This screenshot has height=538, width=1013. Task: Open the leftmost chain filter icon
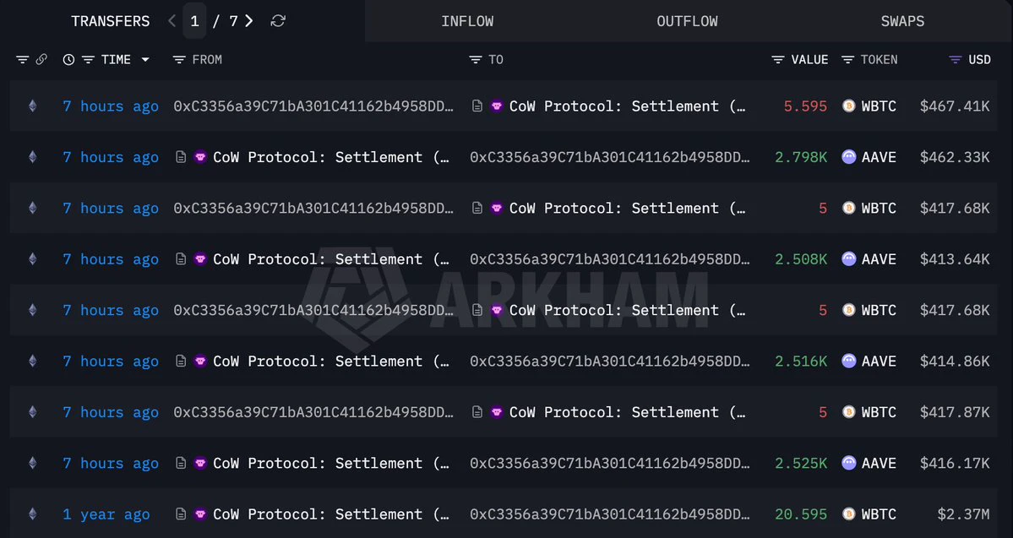click(x=23, y=59)
